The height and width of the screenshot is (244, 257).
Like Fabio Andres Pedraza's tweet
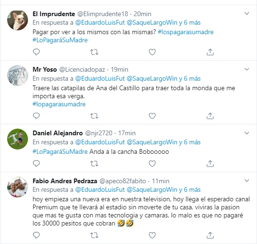click(x=152, y=235)
